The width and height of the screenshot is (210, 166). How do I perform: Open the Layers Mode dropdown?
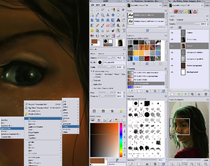pos(192,20)
